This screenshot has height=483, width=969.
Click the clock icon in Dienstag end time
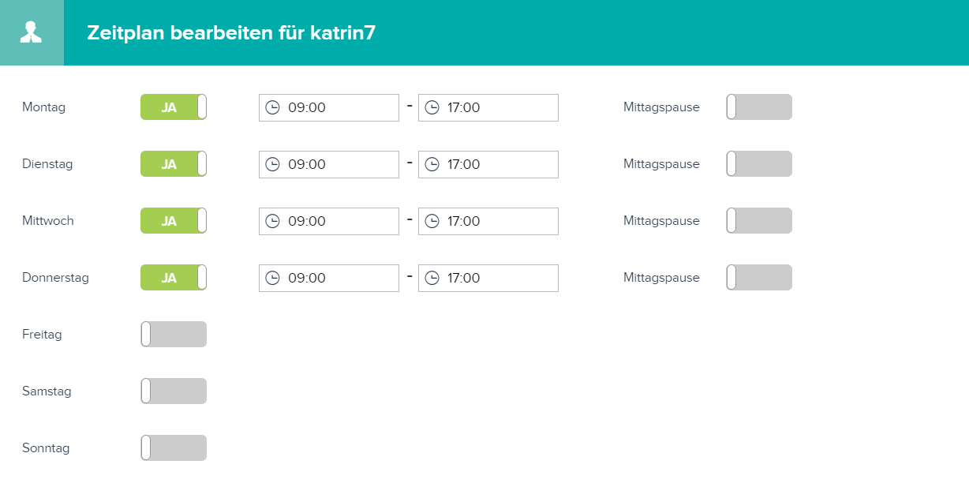coord(432,164)
